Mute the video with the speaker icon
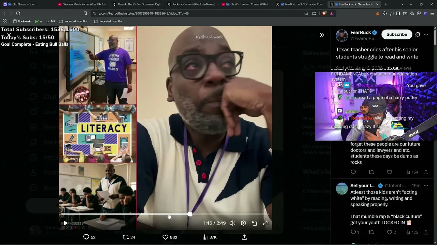The height and width of the screenshot is (245, 437). click(x=232, y=223)
